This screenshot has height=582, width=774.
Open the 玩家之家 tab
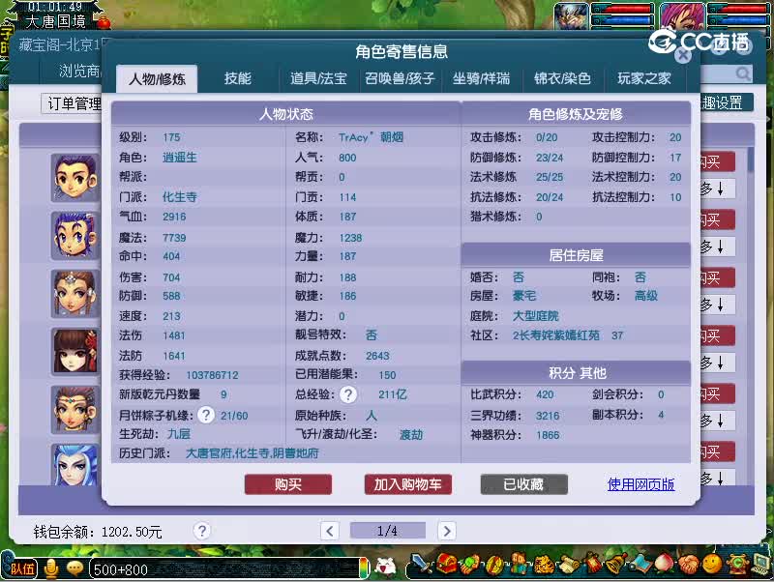[644, 78]
